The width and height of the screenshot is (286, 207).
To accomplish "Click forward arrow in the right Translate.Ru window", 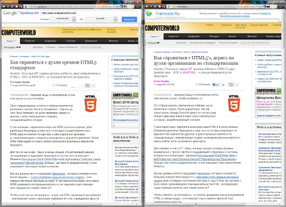I will pos(151,6).
